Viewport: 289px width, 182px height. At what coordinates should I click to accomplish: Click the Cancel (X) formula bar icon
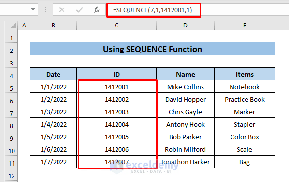(x=62, y=10)
